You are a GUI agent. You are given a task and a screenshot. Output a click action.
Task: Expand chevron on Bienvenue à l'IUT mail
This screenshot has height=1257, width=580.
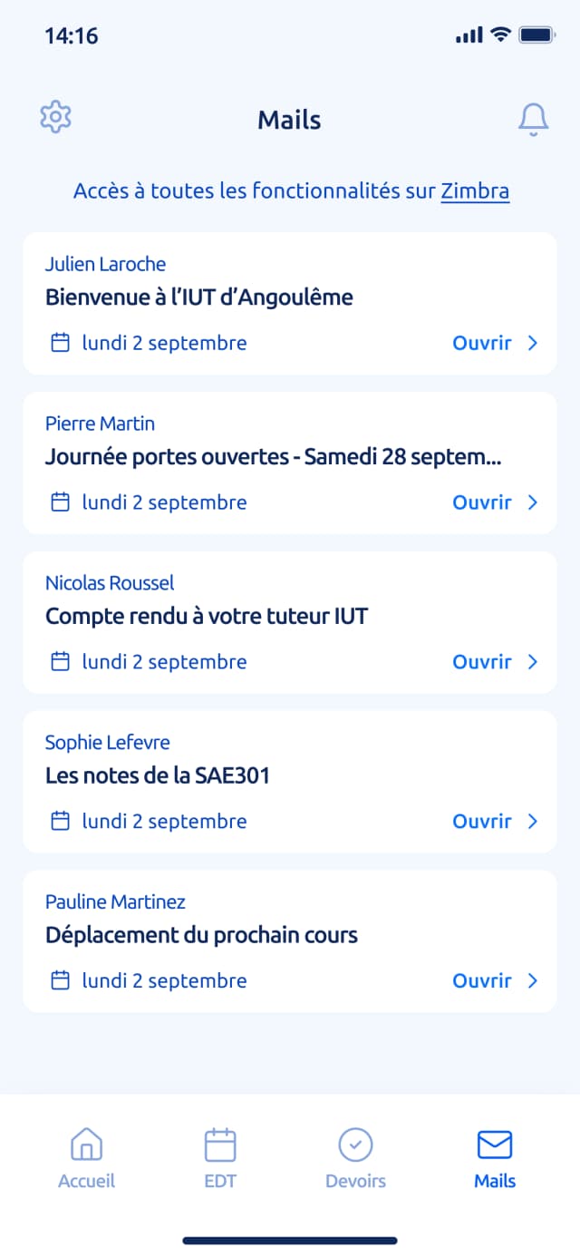pos(533,343)
